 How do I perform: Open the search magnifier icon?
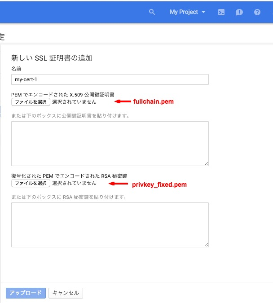click(152, 12)
